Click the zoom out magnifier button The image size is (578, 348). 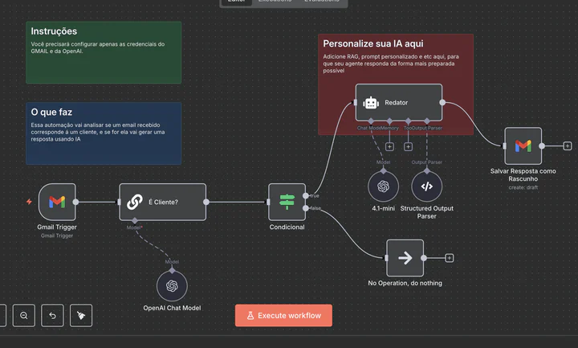(x=24, y=316)
